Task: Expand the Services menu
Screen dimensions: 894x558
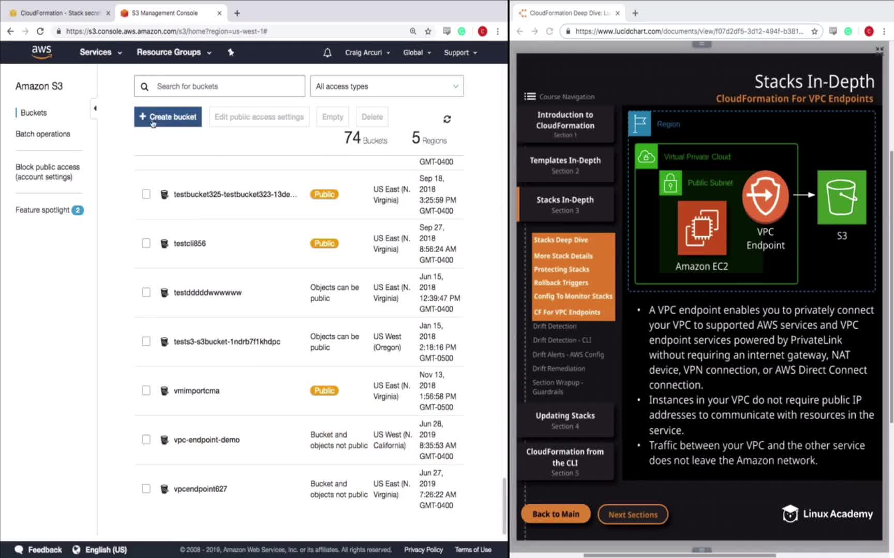Action: 100,52
